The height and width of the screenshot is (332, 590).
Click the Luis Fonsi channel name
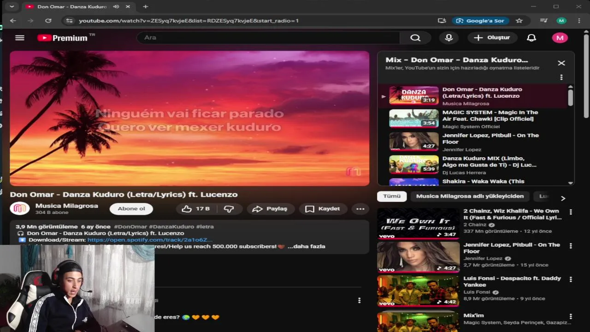(x=477, y=292)
